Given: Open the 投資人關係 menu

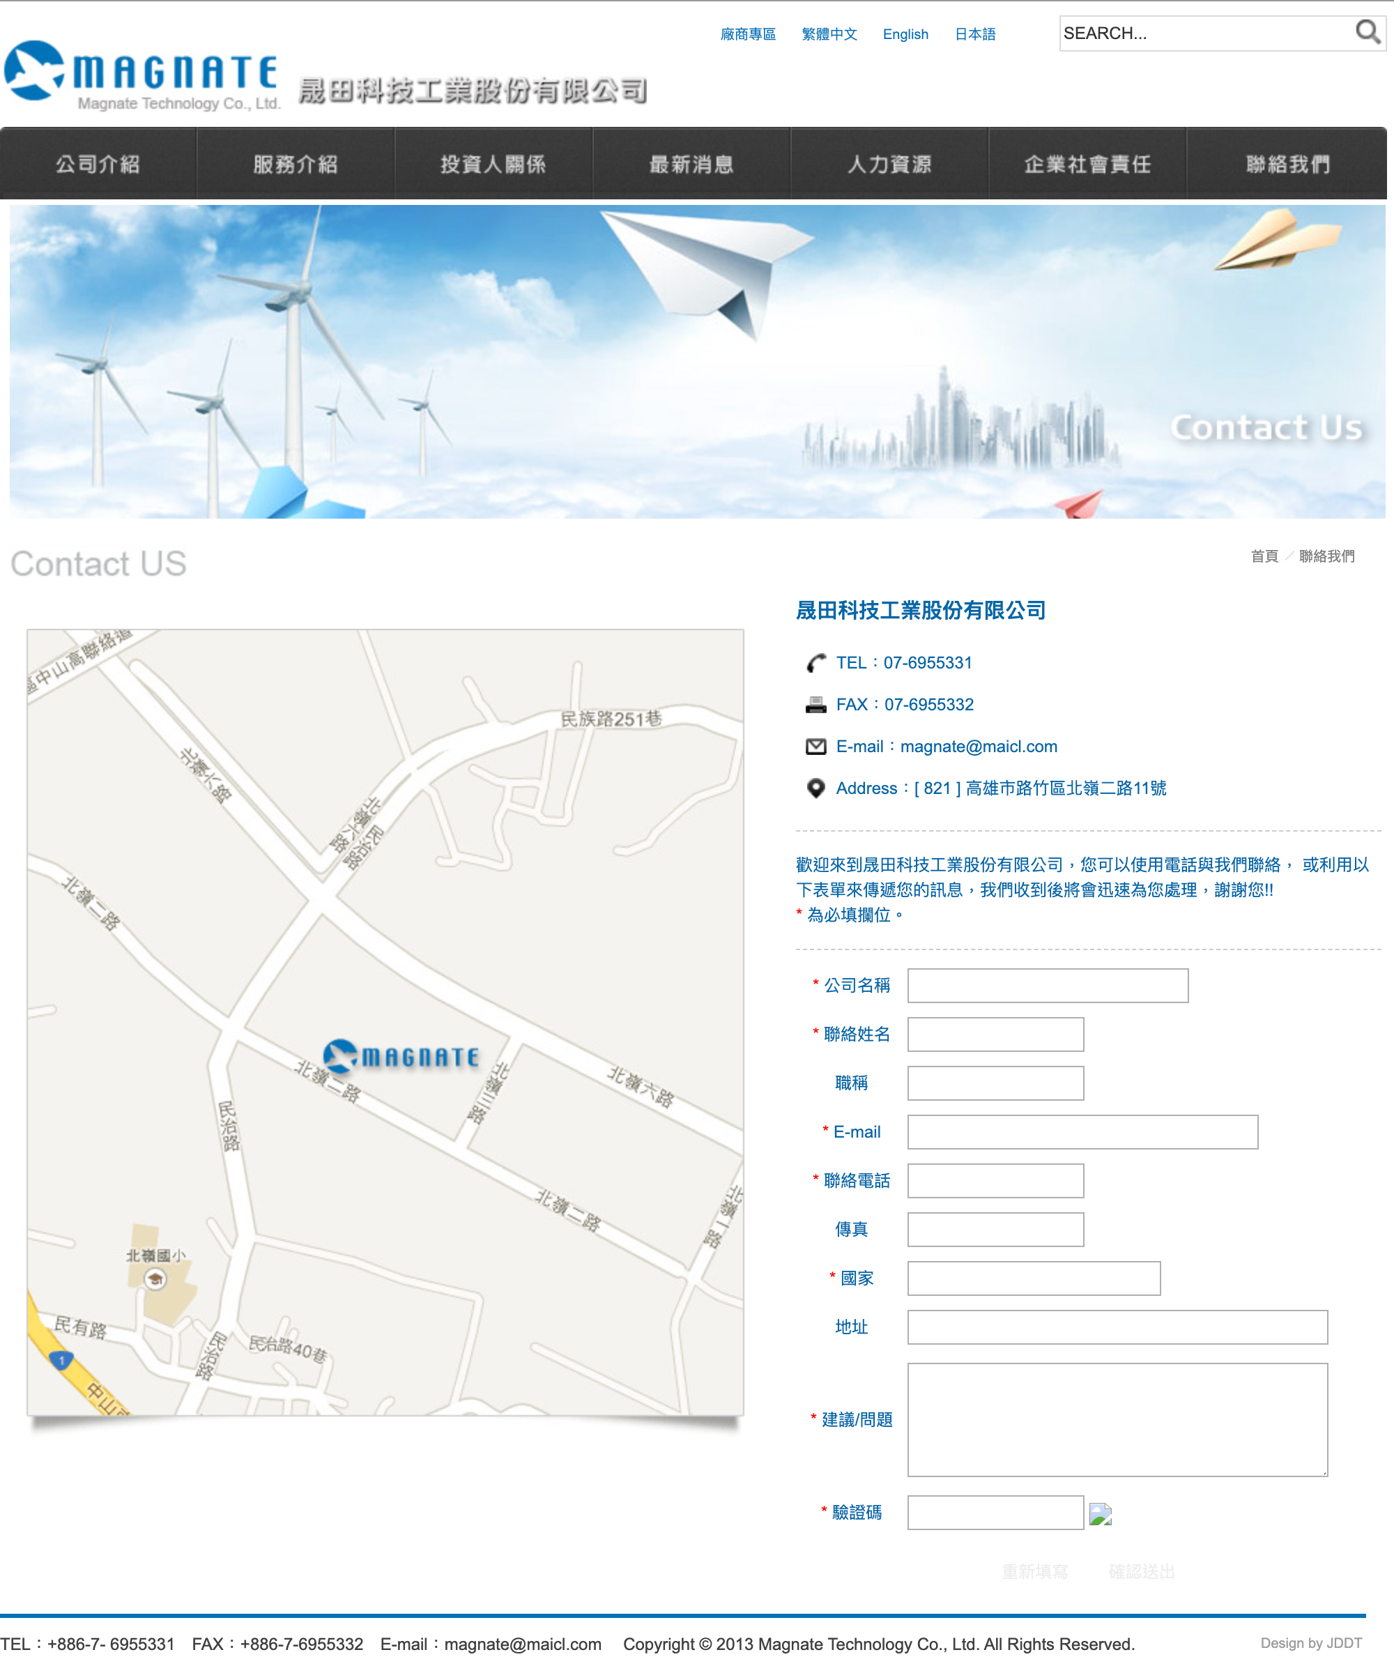Looking at the screenshot, I should point(493,164).
